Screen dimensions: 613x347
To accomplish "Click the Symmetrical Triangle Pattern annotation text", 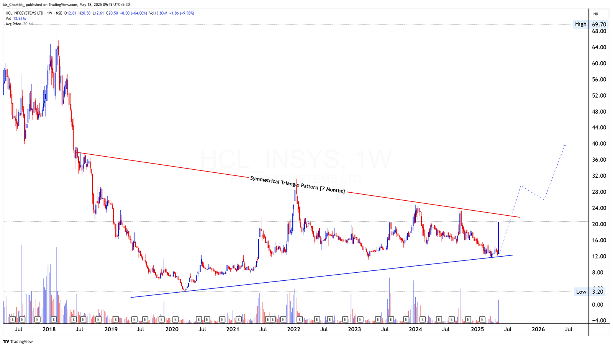I will (x=297, y=185).
